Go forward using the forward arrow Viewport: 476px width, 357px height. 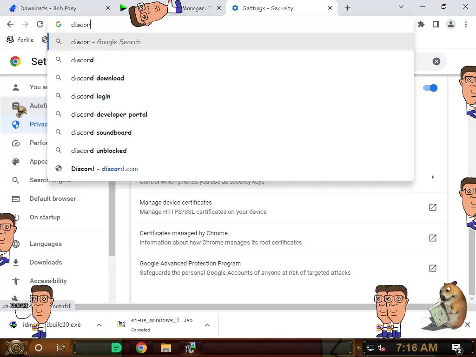click(x=25, y=24)
